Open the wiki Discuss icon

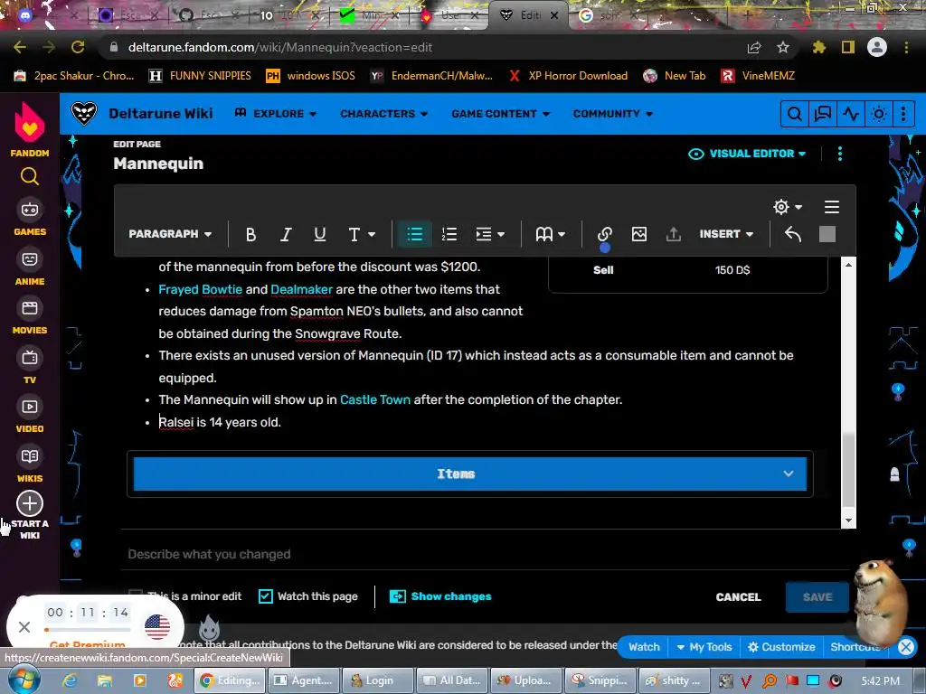pos(823,113)
